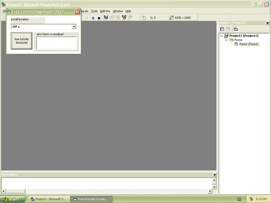
Task: Toggle Folders view in Project panel
Action: click(236, 29)
